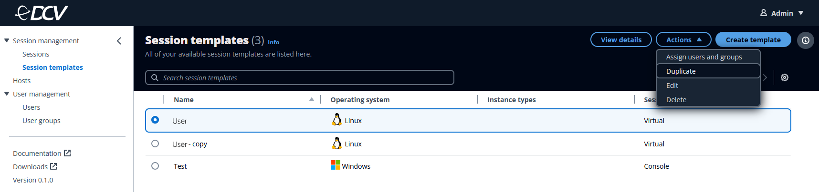
Task: Click the Linux penguin icon in User - copy row
Action: pos(336,143)
